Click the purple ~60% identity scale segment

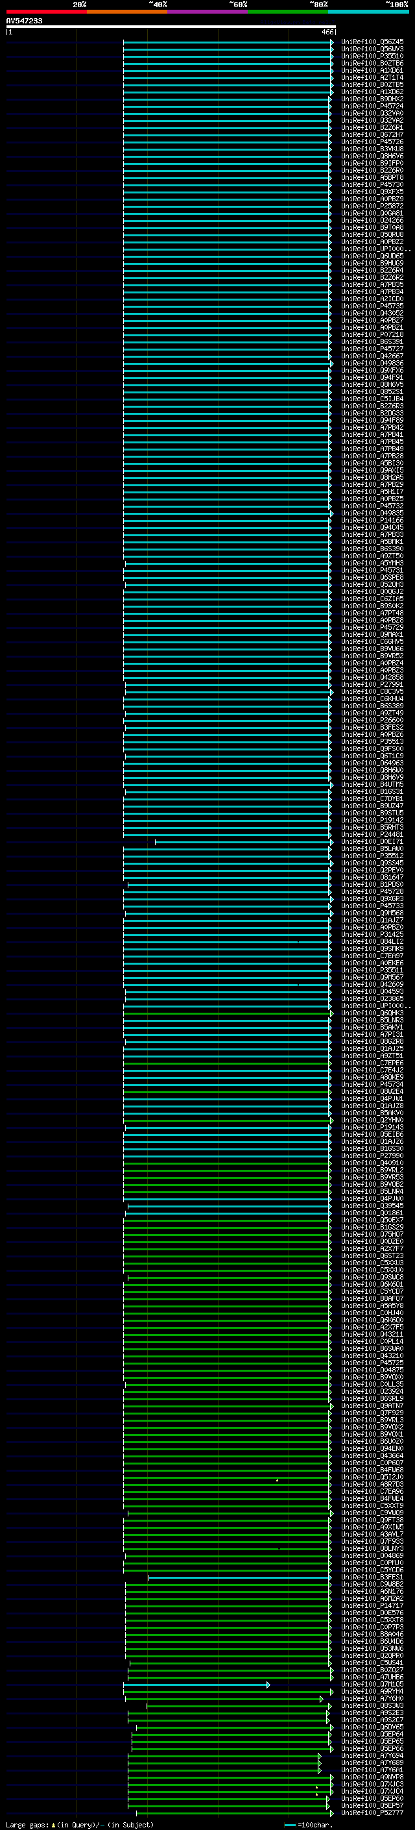click(207, 12)
